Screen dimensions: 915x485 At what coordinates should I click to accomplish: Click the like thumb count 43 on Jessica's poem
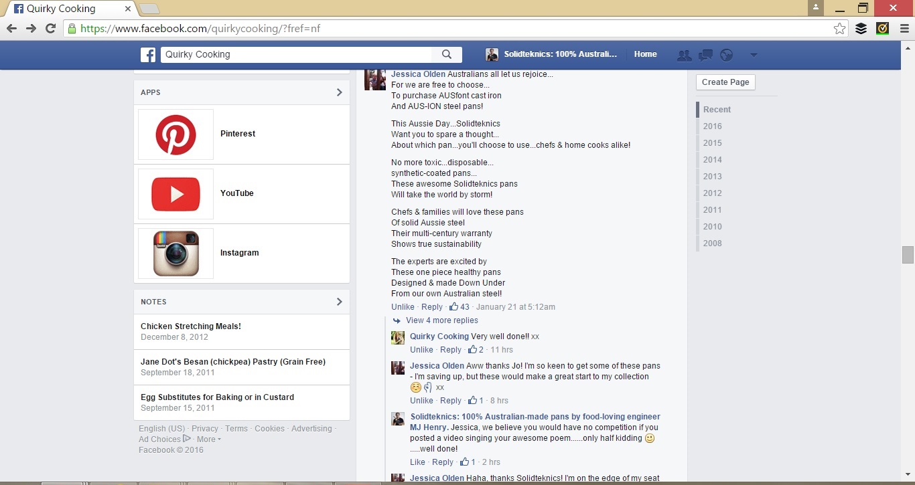pos(460,307)
